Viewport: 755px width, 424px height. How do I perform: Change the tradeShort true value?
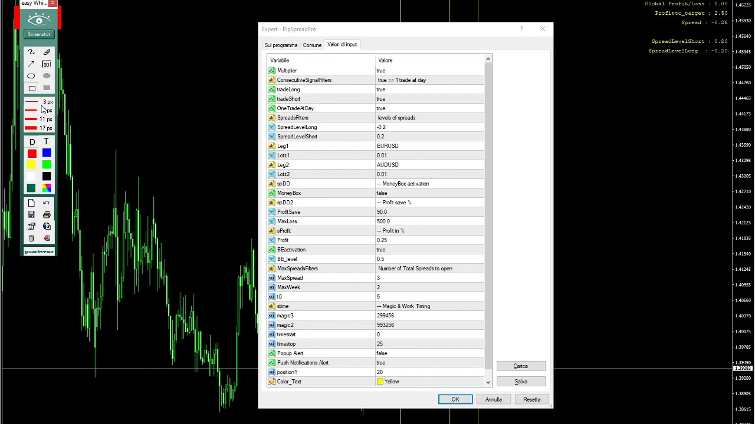[x=429, y=99]
